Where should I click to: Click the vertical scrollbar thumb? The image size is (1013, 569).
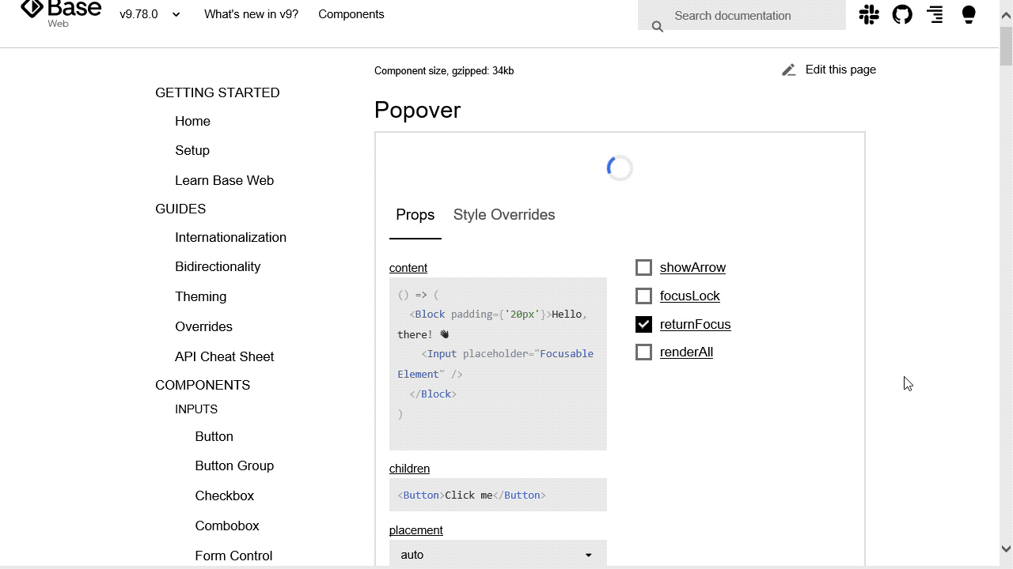pos(1006,46)
